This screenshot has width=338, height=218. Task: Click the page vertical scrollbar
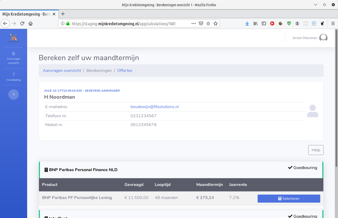point(336,104)
